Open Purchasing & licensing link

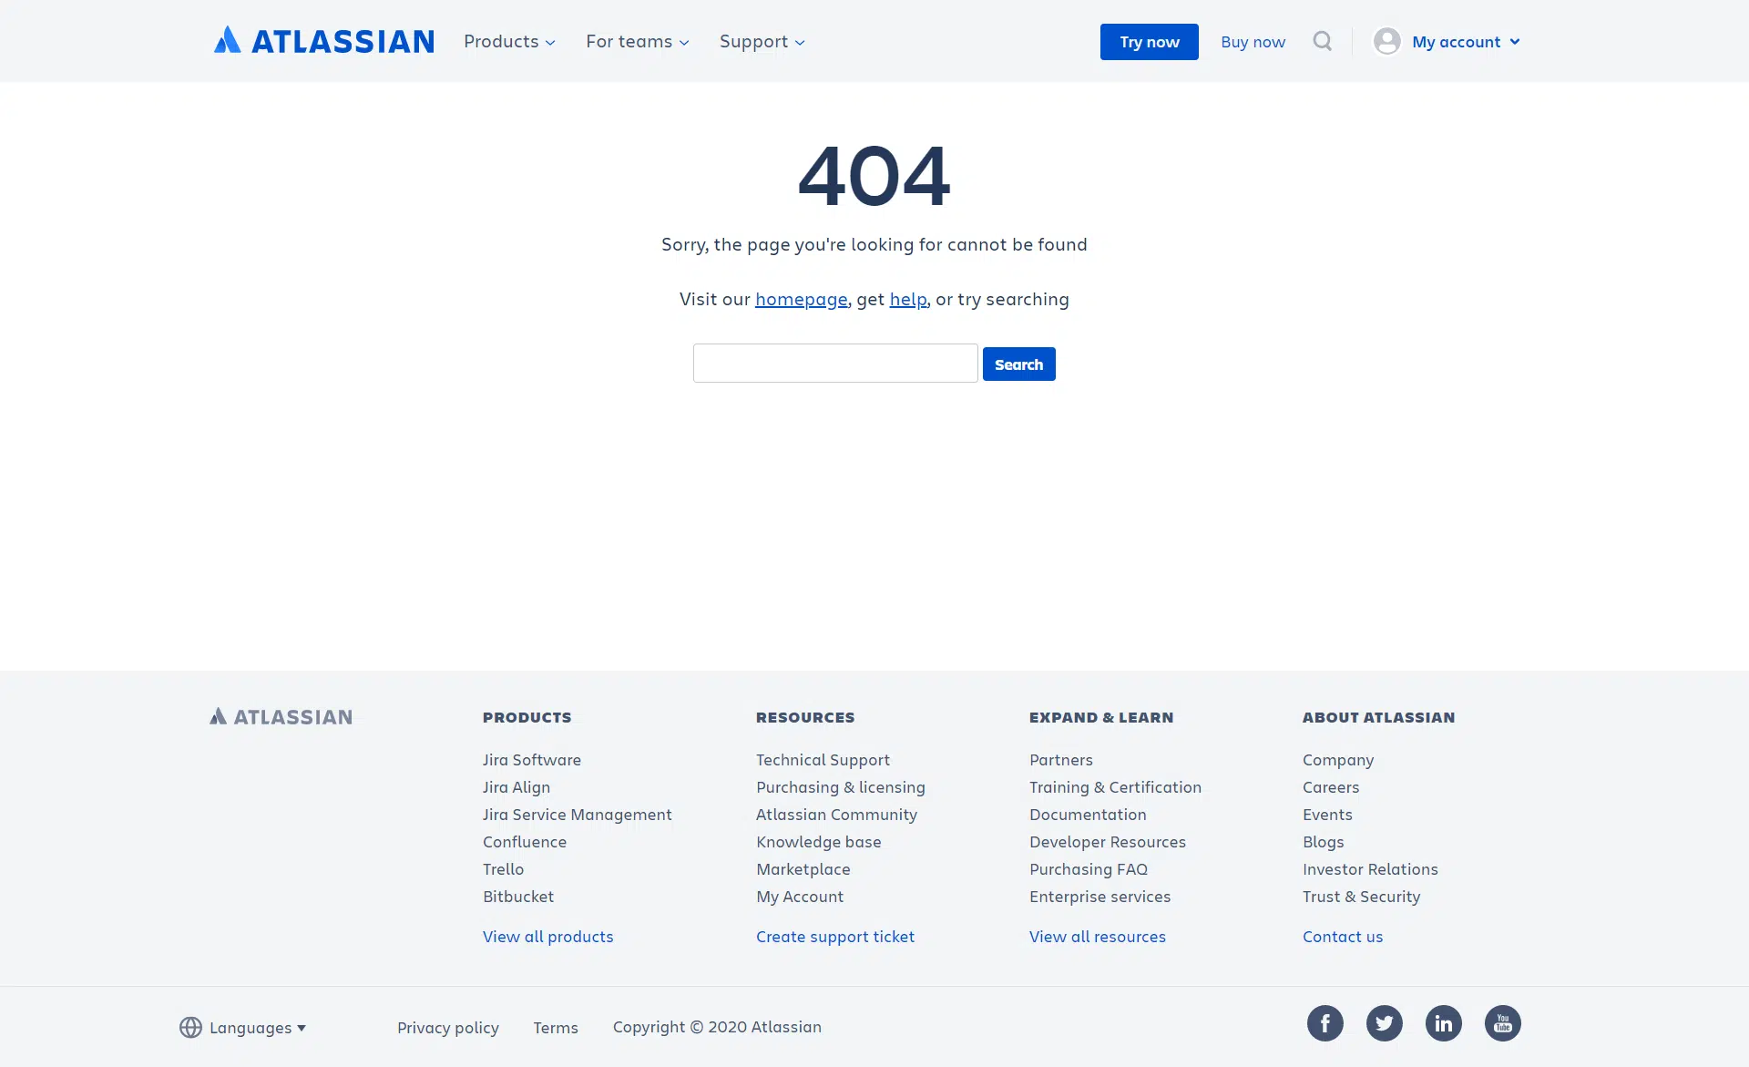(841, 787)
